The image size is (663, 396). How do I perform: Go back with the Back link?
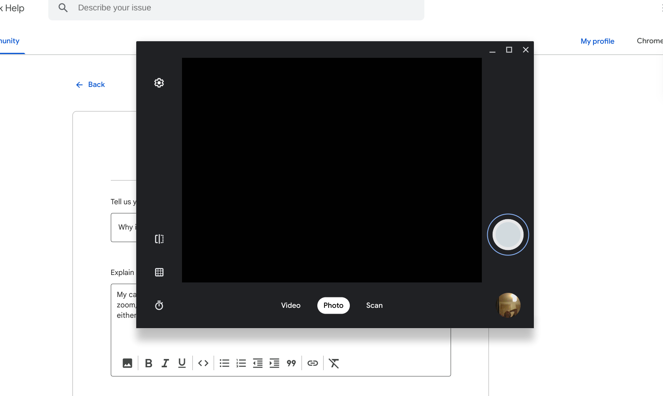point(90,84)
